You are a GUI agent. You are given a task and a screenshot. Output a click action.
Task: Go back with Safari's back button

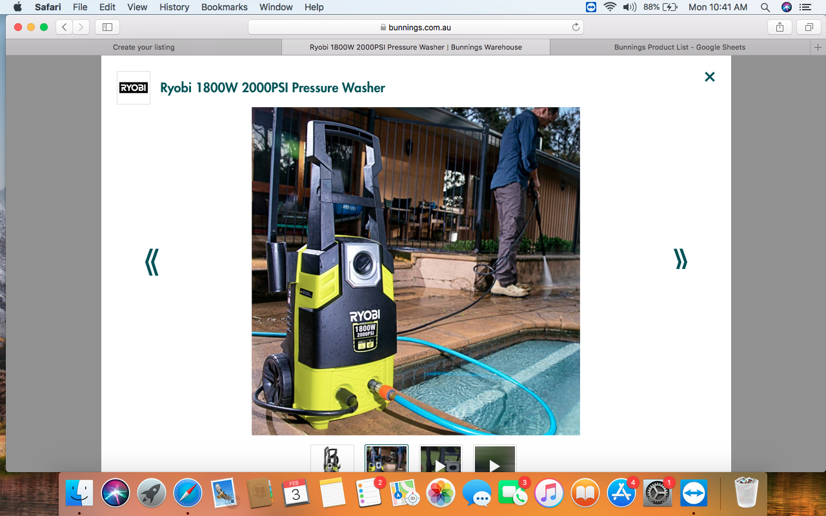point(65,27)
